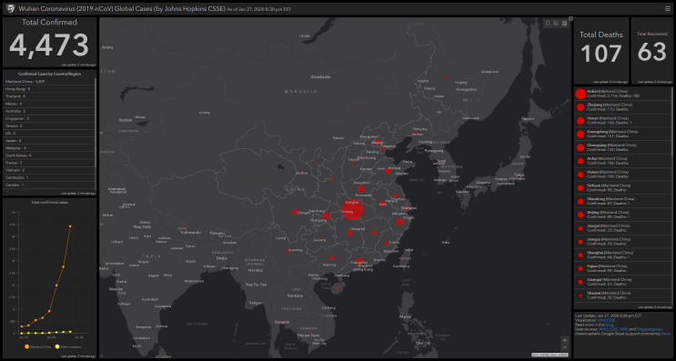Screen dimensions: 676x361
Task: Select Hubei entry in province list
Action: pyautogui.click(x=622, y=94)
